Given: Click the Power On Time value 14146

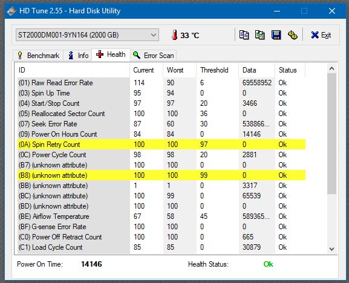Looking at the screenshot, I should pyautogui.click(x=91, y=264).
